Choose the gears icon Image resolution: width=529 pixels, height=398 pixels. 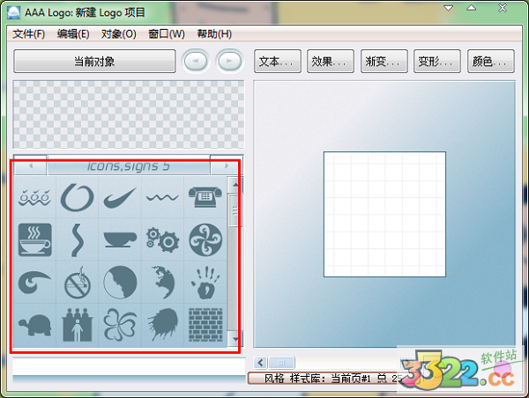tap(162, 239)
